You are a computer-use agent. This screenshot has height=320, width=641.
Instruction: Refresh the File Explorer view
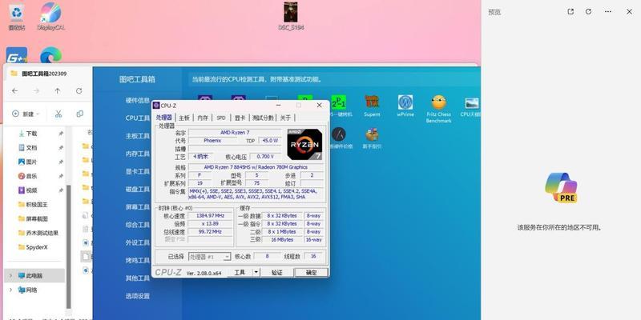[x=79, y=90]
